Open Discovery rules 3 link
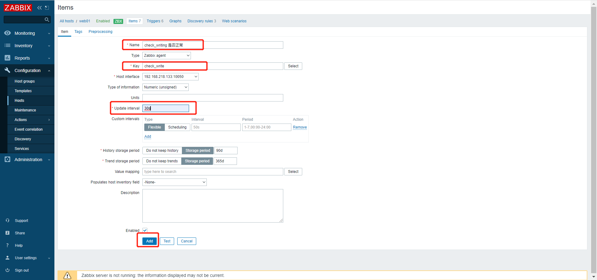The image size is (597, 280). point(202,21)
